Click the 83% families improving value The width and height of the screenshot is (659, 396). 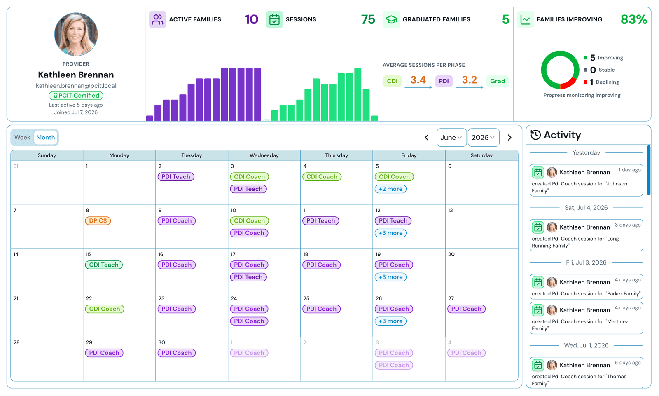634,19
